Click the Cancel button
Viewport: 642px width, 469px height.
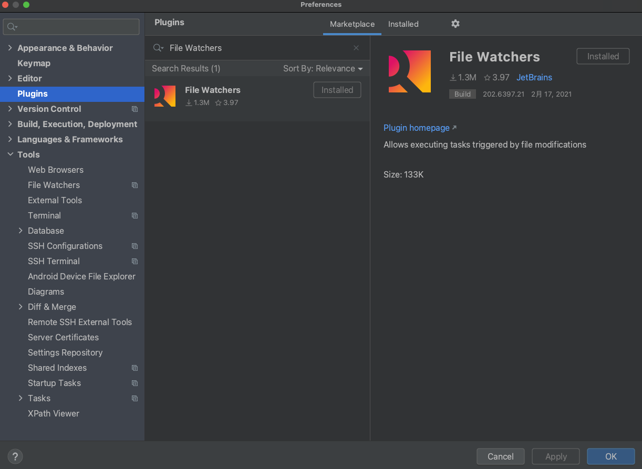[x=501, y=456]
